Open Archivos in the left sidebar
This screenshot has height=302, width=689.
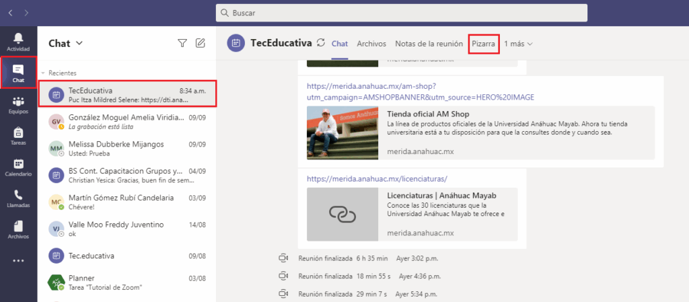pos(18,230)
